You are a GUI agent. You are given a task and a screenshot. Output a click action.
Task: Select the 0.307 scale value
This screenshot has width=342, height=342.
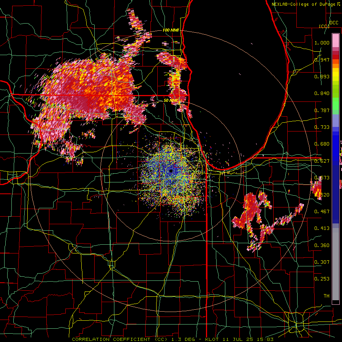click(x=322, y=262)
